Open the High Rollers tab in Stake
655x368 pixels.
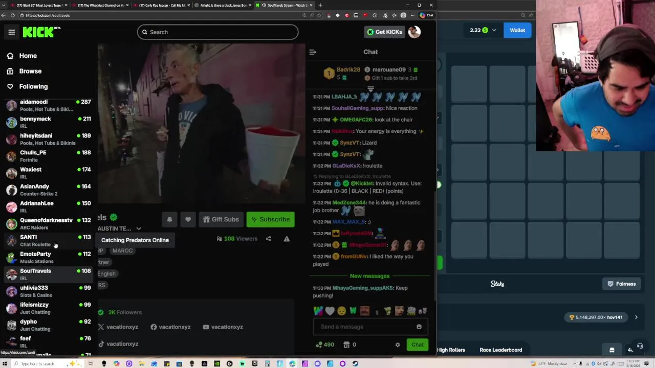[x=451, y=350]
